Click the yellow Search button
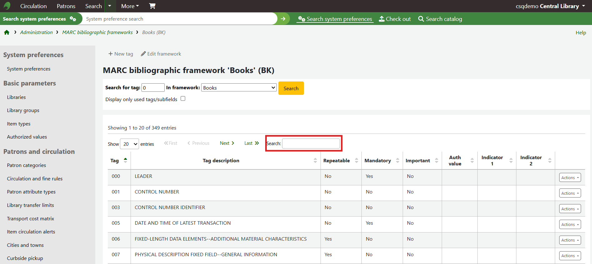592x264 pixels. (291, 88)
